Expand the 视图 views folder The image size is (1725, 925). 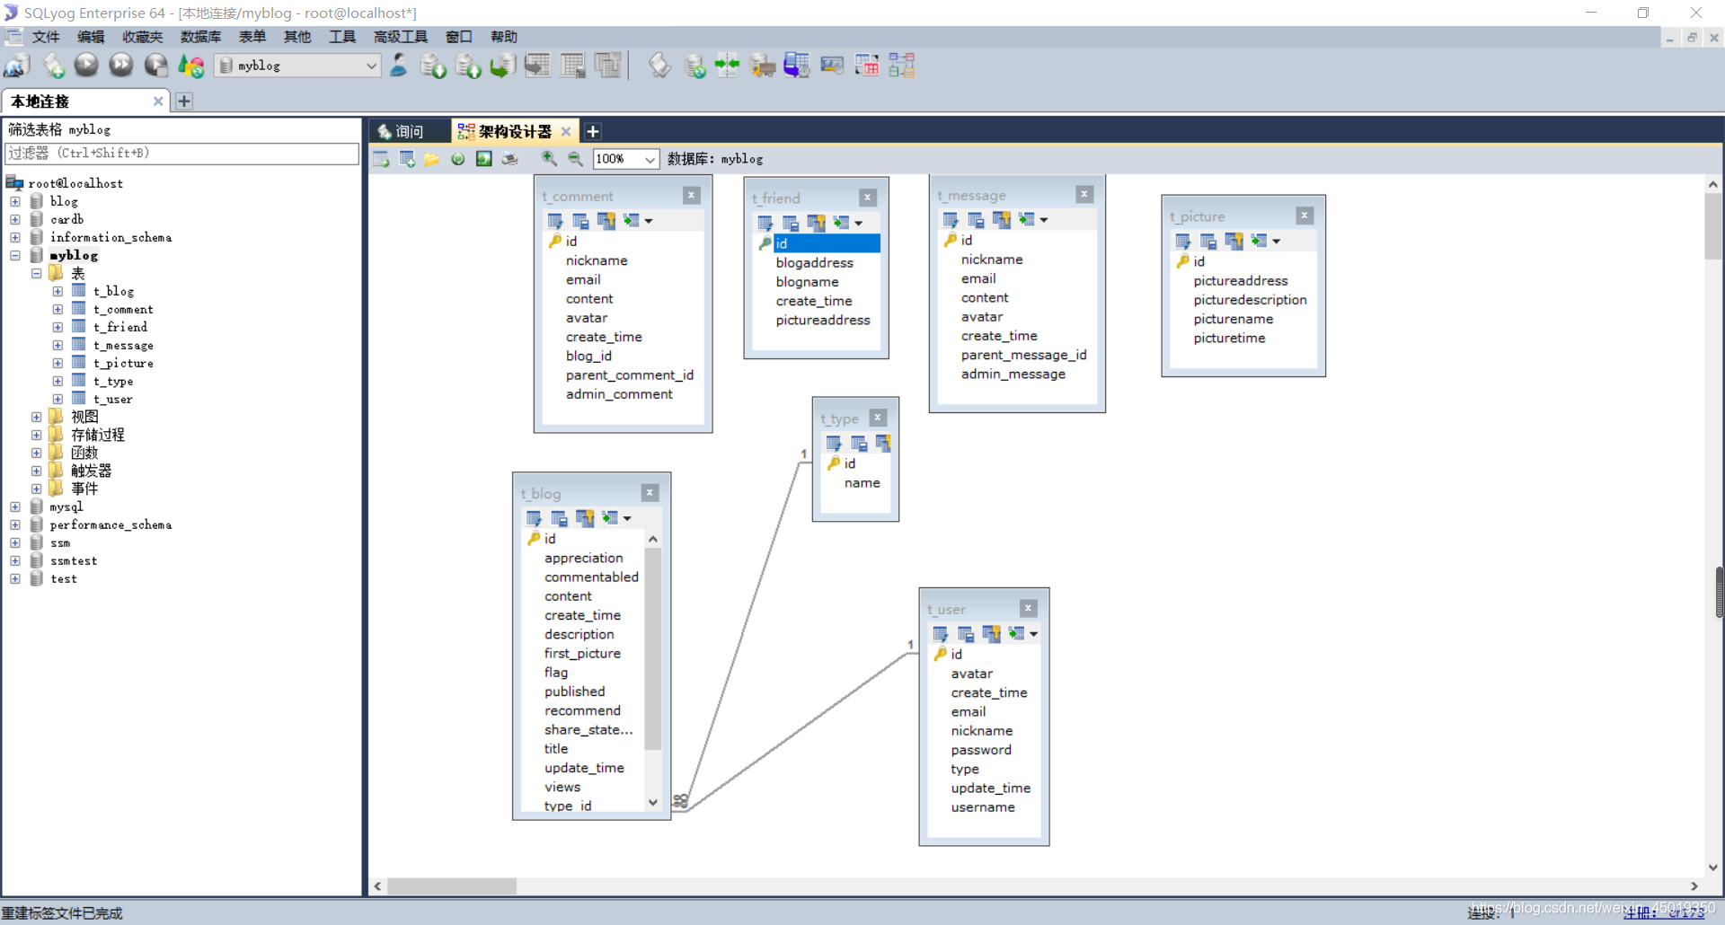[x=36, y=417]
